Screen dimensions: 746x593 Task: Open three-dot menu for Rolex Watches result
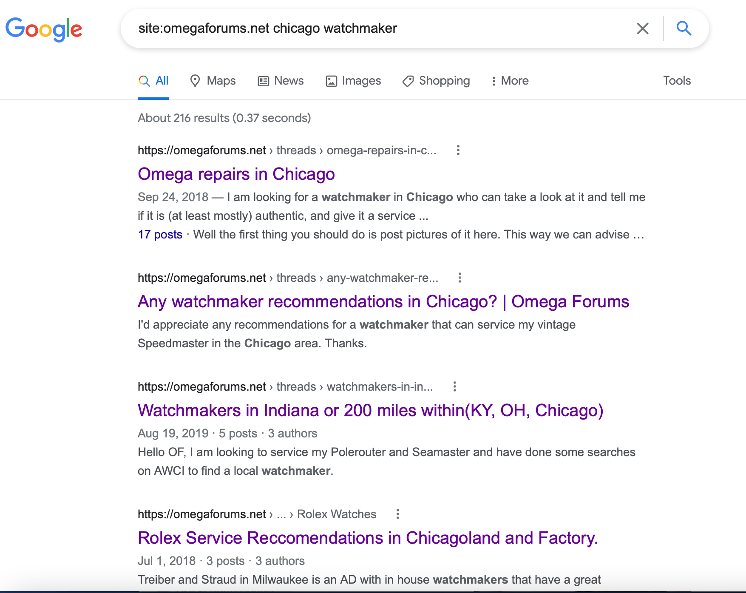(x=397, y=514)
